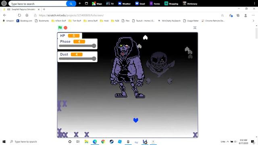The height and width of the screenshot is (145, 258).
Task: Click the Dust slider handle
Action: coord(94,58)
